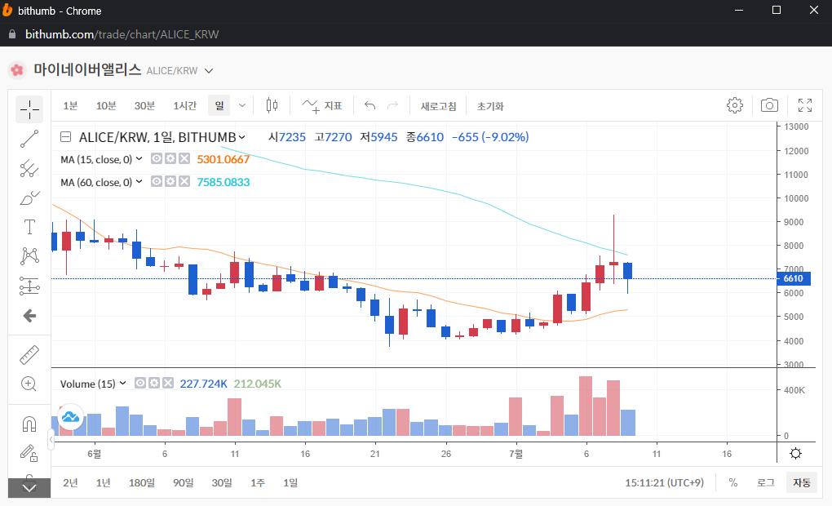This screenshot has height=506, width=832.
Task: Open the timezone menu showing 15:11:21 (UTC+9)
Action: coord(664,482)
